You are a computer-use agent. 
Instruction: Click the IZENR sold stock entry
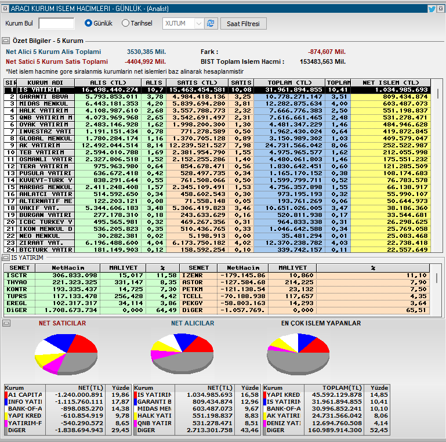coord(304,276)
